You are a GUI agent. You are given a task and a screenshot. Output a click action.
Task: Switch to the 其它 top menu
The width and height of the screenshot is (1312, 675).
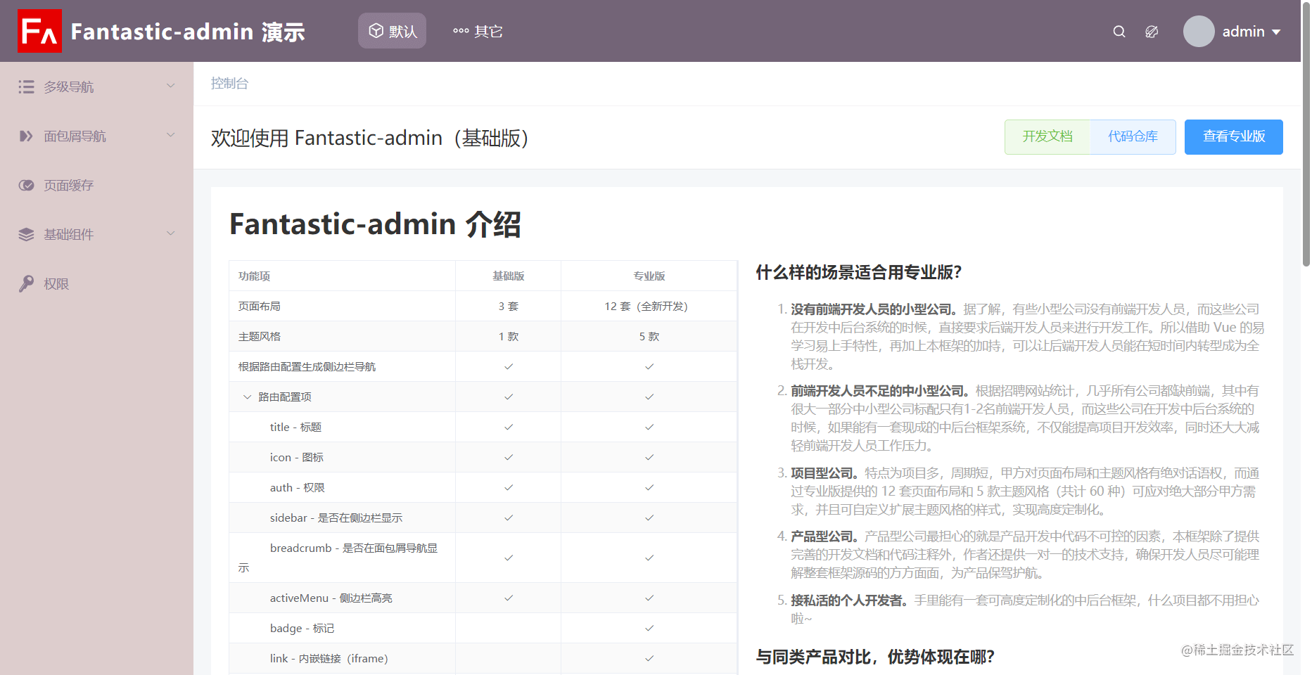click(x=478, y=31)
